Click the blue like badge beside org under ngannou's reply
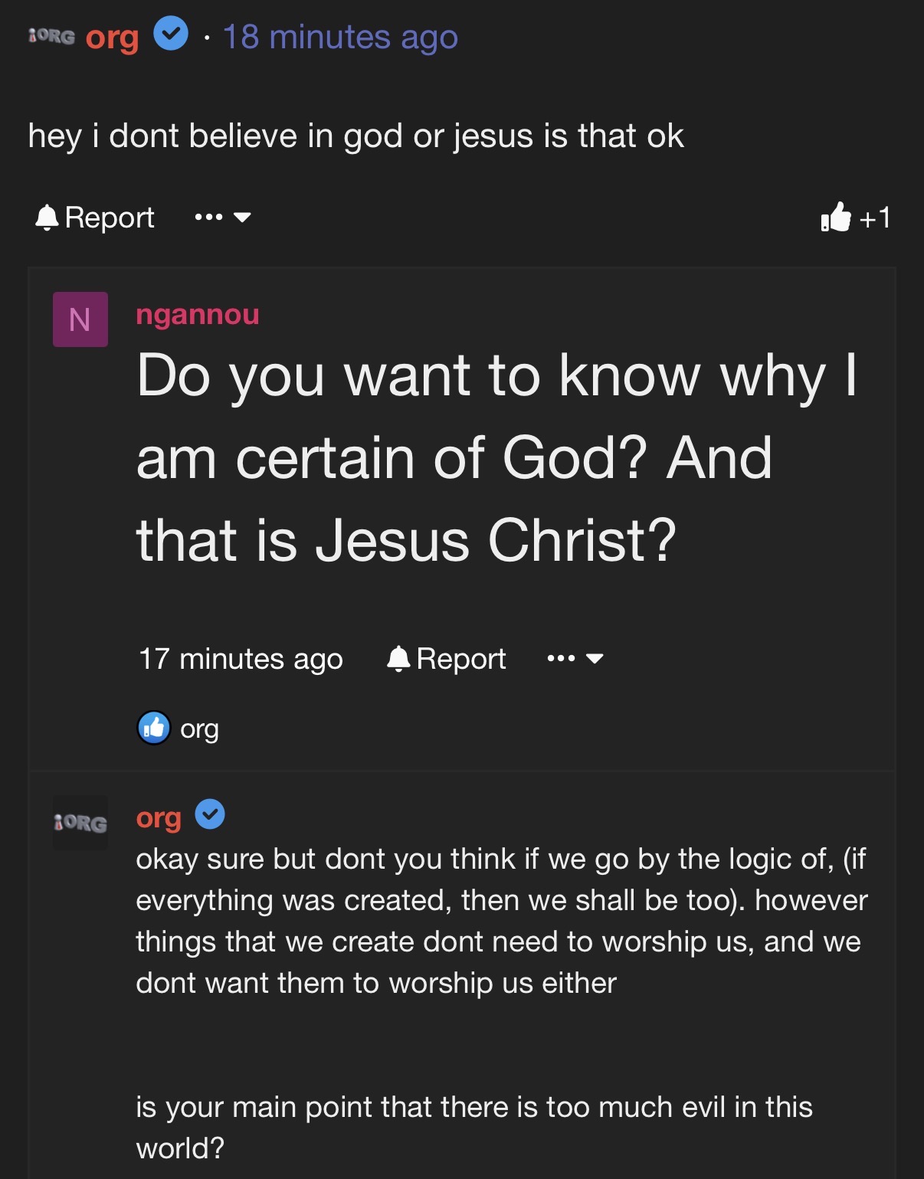Screen dimensions: 924x1179 (x=154, y=728)
